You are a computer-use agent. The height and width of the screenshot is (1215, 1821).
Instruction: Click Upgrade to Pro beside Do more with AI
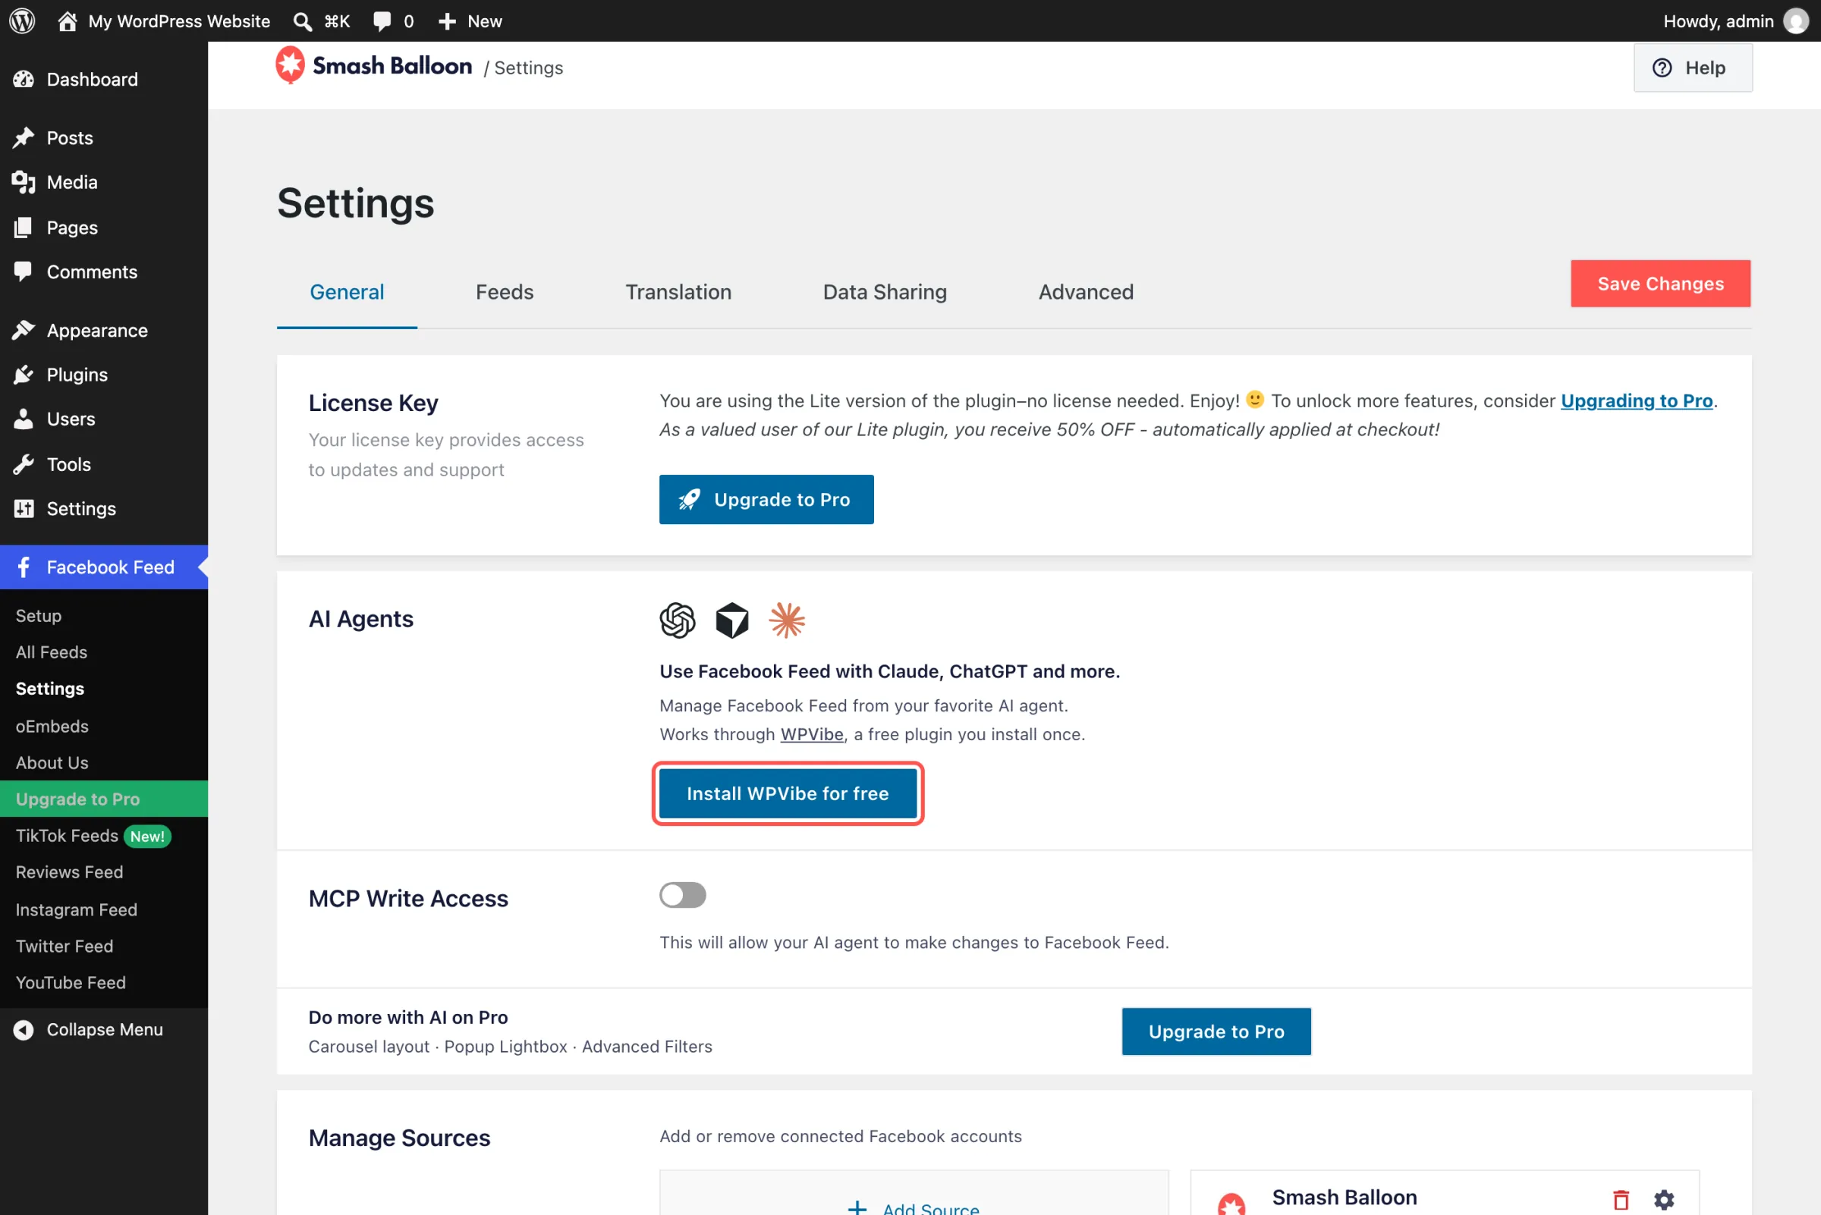pos(1216,1031)
